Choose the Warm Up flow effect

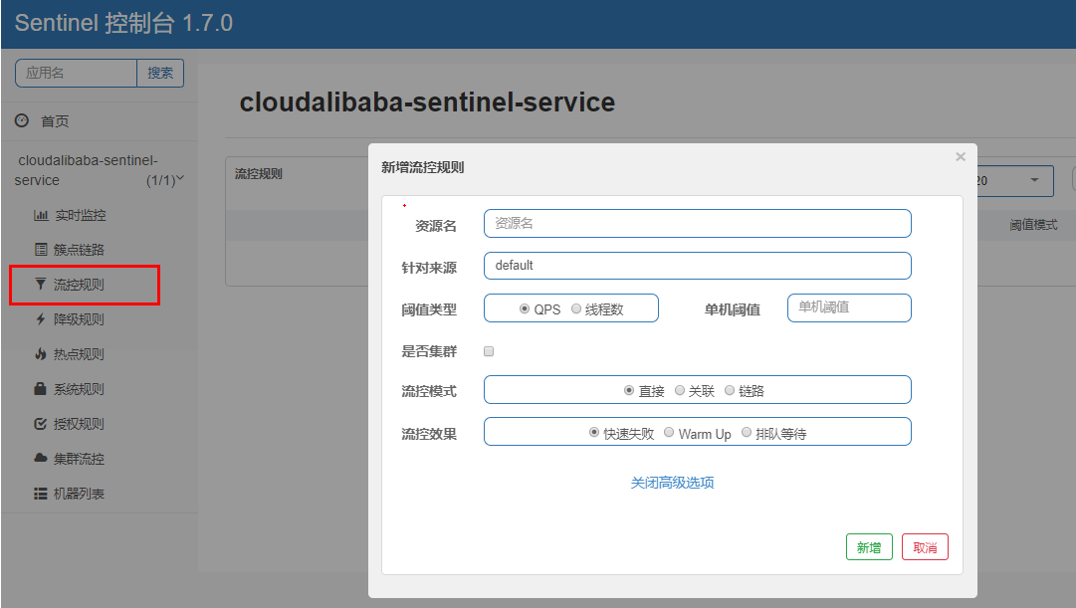coord(670,433)
